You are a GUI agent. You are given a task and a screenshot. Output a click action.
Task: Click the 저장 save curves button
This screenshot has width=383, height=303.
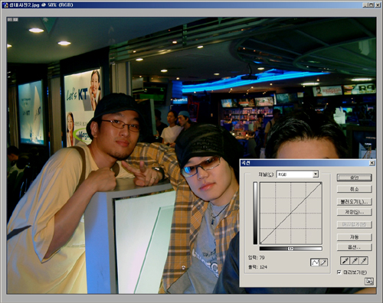(354, 212)
